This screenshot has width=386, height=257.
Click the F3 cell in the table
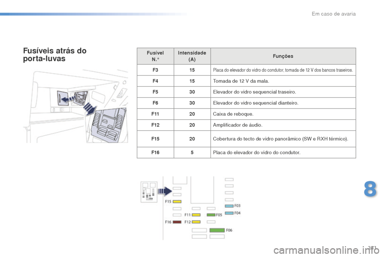pos(155,70)
